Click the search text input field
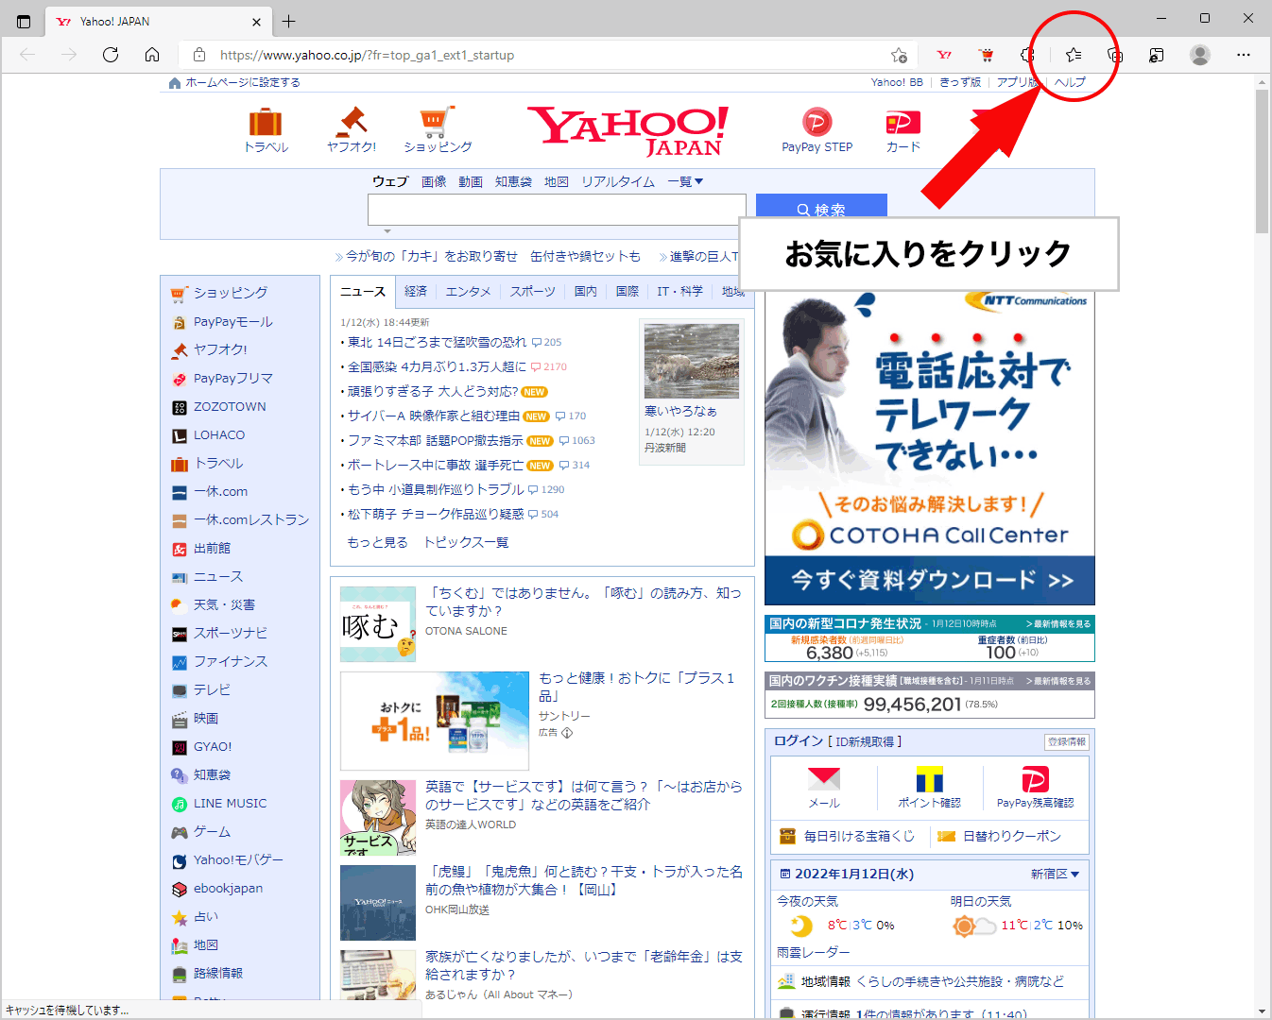 [557, 210]
